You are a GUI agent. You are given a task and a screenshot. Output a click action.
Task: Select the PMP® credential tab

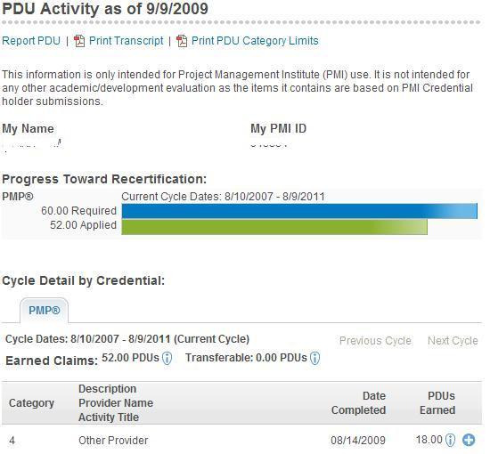44,311
